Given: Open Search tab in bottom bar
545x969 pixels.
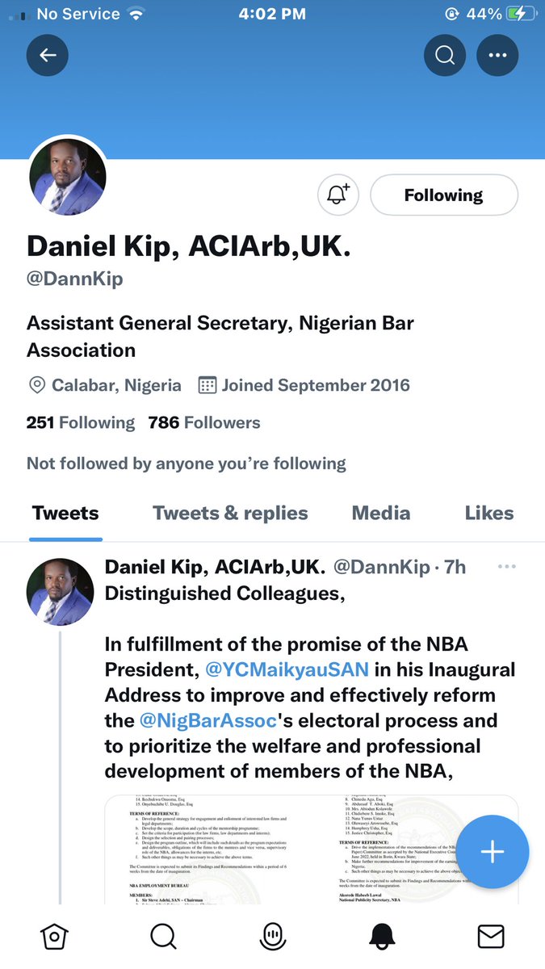Looking at the screenshot, I should pyautogui.click(x=163, y=937).
